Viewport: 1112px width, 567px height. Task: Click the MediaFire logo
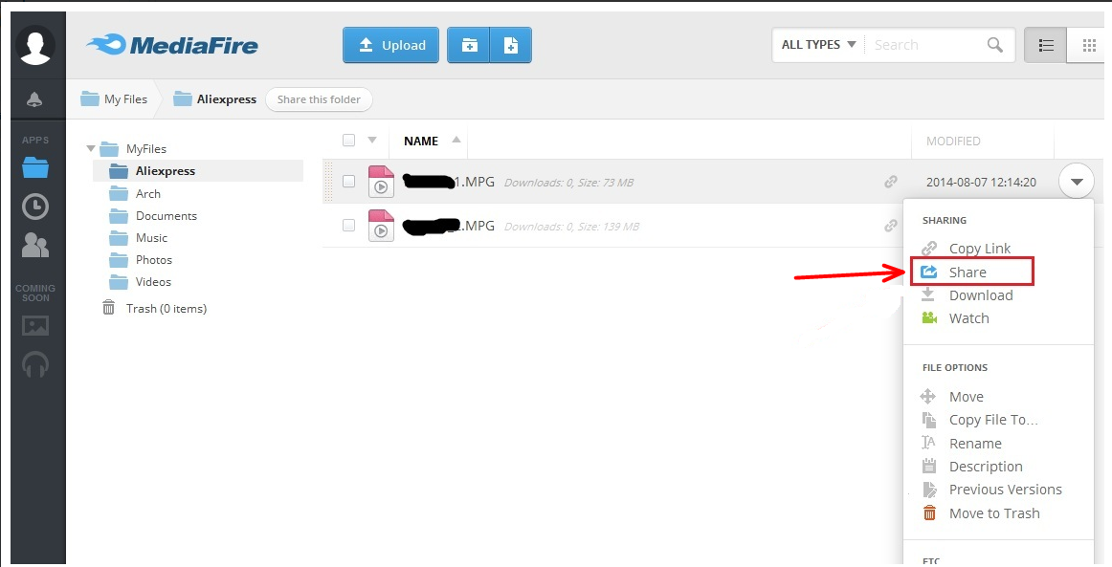coord(172,45)
